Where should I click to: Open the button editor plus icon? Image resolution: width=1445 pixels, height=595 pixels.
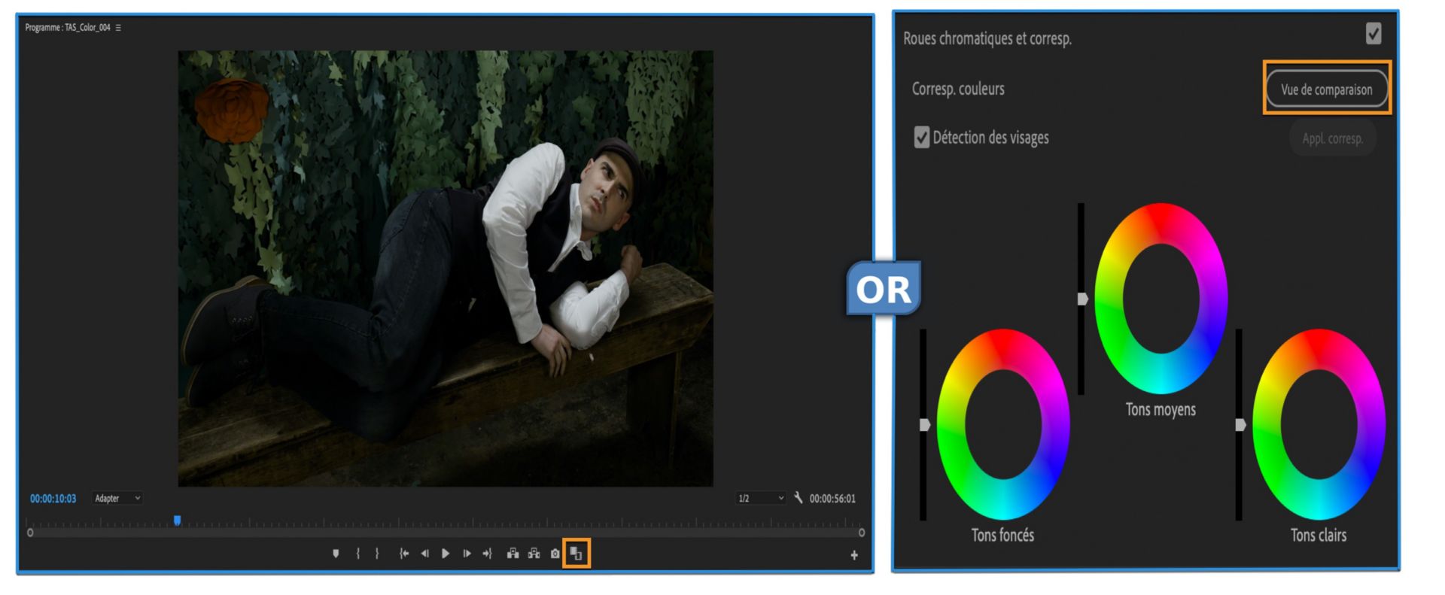pyautogui.click(x=854, y=555)
